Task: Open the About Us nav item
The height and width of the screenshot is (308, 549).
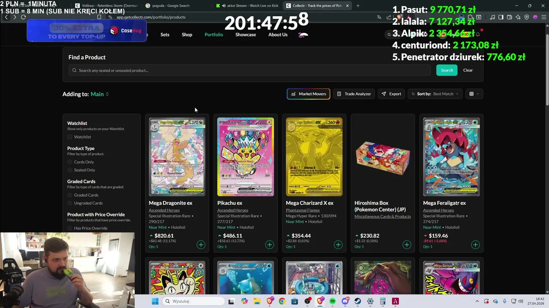Action: tap(278, 35)
